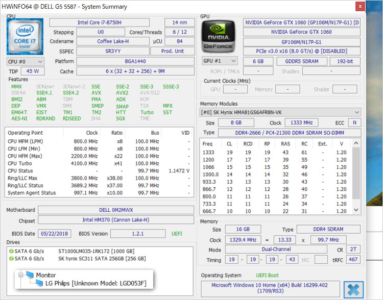The width and height of the screenshot is (383, 300).
Task: Select the 1000.0 frequency row in timings table
Action: (x=275, y=174)
